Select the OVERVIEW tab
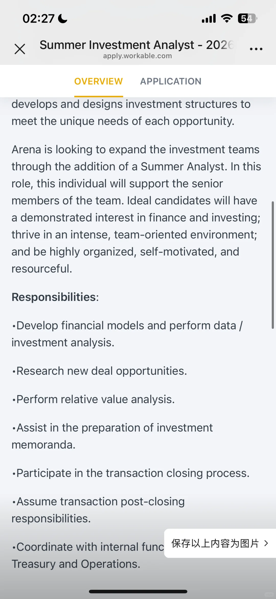Image resolution: width=276 pixels, height=599 pixels. pyautogui.click(x=99, y=81)
